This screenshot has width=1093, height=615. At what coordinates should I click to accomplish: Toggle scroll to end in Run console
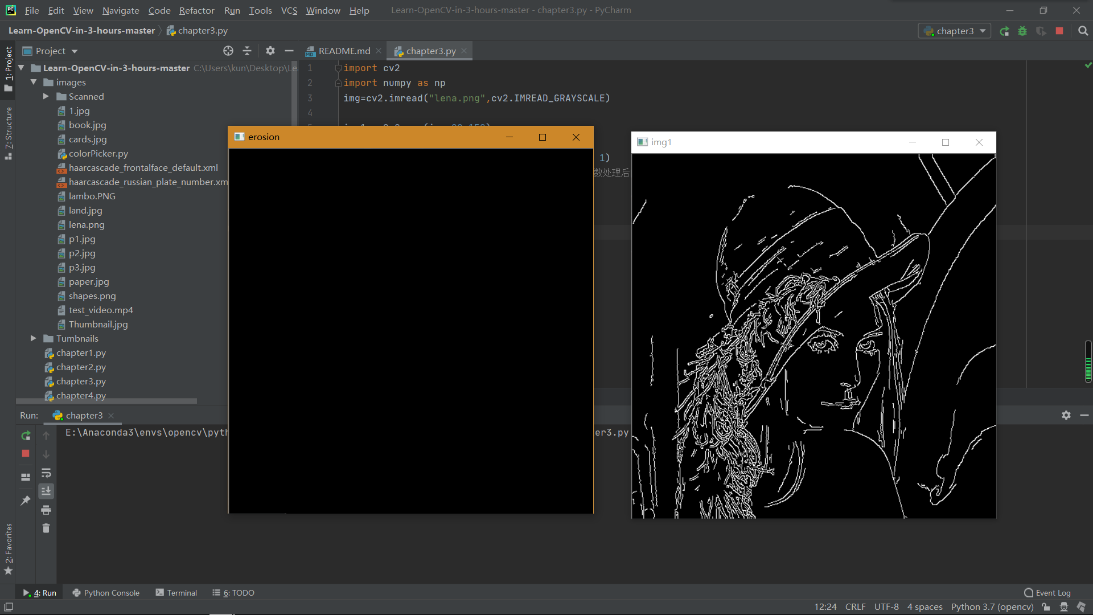coord(46,491)
